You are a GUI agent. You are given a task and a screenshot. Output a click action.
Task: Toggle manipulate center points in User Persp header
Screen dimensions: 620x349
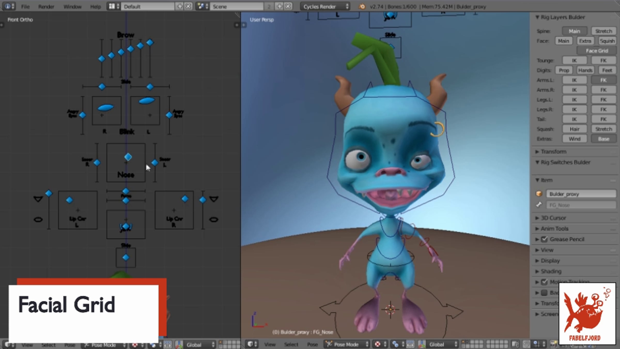(410, 344)
